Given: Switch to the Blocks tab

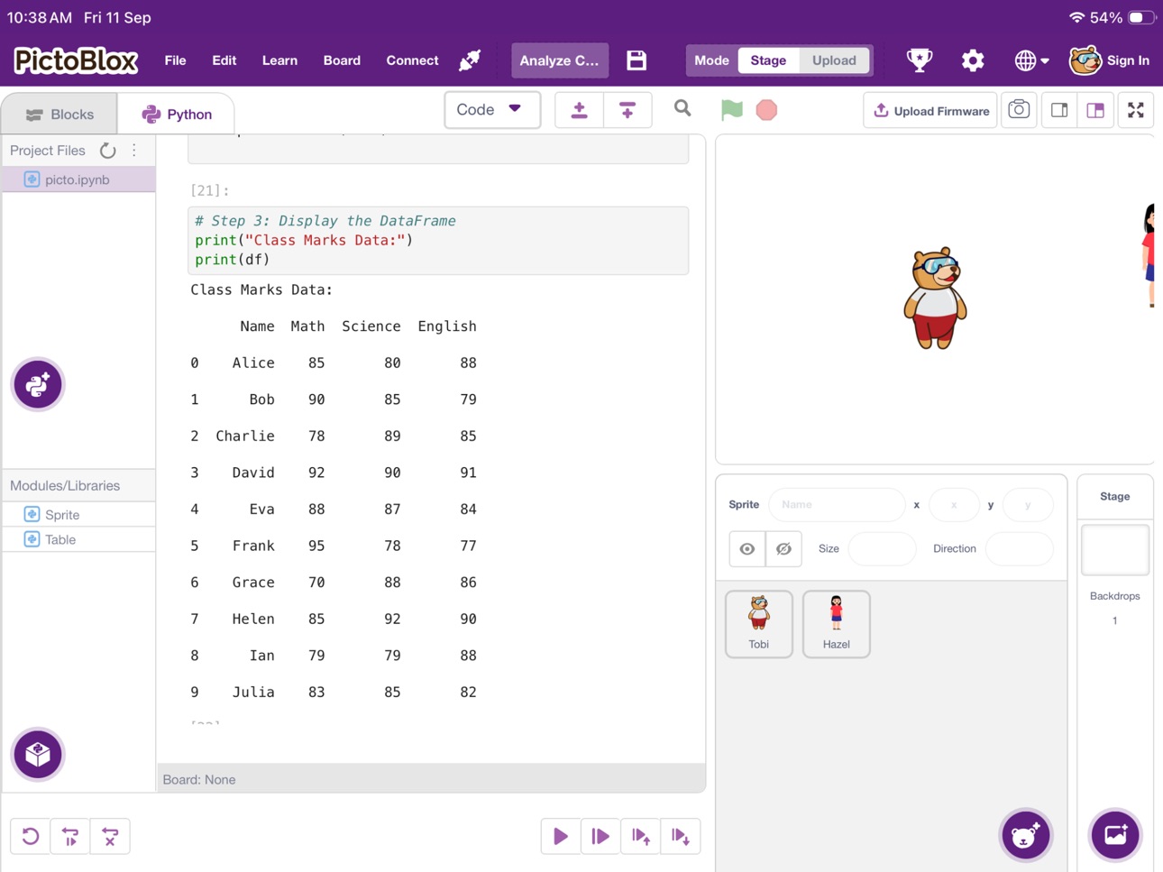Looking at the screenshot, I should 60,115.
